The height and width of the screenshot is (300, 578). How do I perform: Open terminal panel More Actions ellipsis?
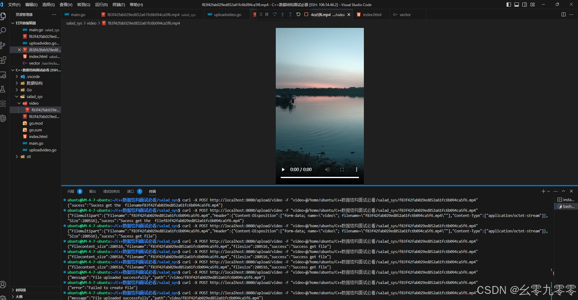tap(556, 191)
